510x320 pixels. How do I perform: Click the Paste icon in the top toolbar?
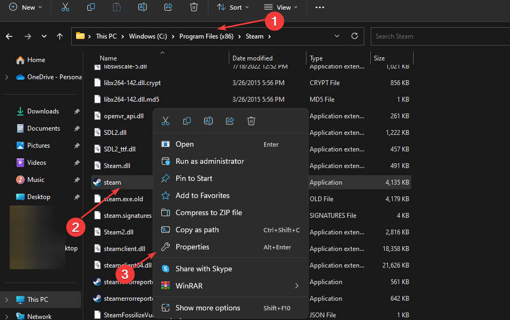tap(117, 7)
